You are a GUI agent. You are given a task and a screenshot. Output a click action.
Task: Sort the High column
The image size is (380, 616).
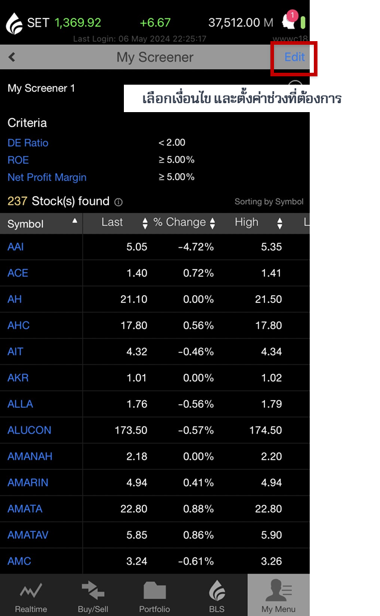tap(279, 224)
